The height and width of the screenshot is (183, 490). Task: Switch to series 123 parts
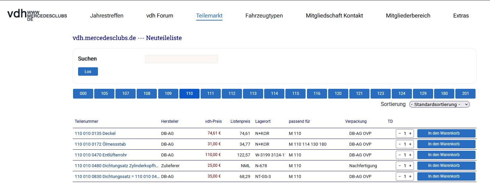(x=380, y=94)
